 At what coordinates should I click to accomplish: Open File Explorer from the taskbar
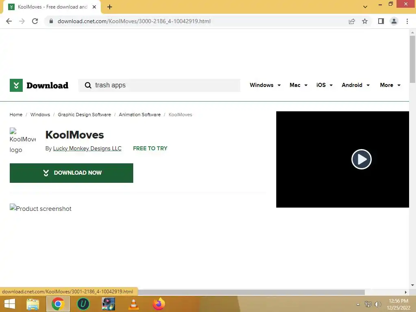click(x=33, y=304)
